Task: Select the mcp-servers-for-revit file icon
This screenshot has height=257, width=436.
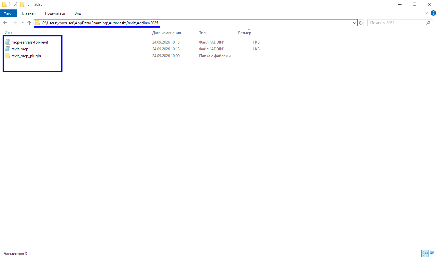Action: (x=8, y=42)
